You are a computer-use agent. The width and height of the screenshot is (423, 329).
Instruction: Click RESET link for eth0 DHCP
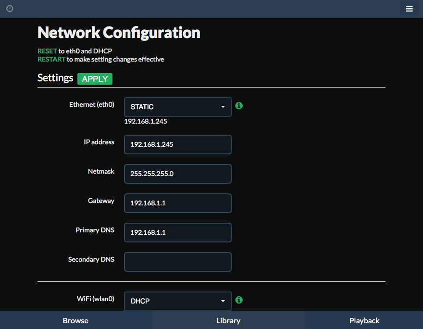tap(47, 51)
